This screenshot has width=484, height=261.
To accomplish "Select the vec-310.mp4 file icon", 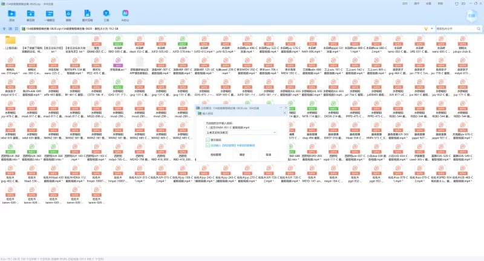I will (10, 62).
